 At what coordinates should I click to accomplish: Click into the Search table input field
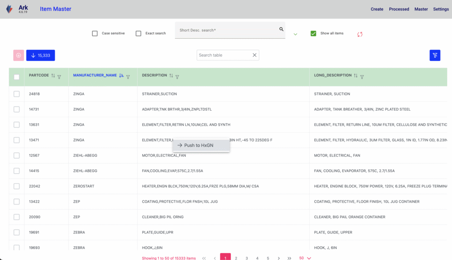[224, 55]
